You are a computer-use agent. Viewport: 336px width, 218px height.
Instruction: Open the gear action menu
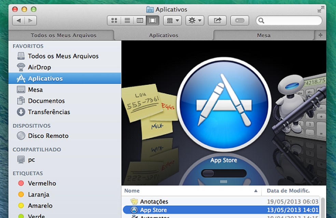click(x=195, y=20)
